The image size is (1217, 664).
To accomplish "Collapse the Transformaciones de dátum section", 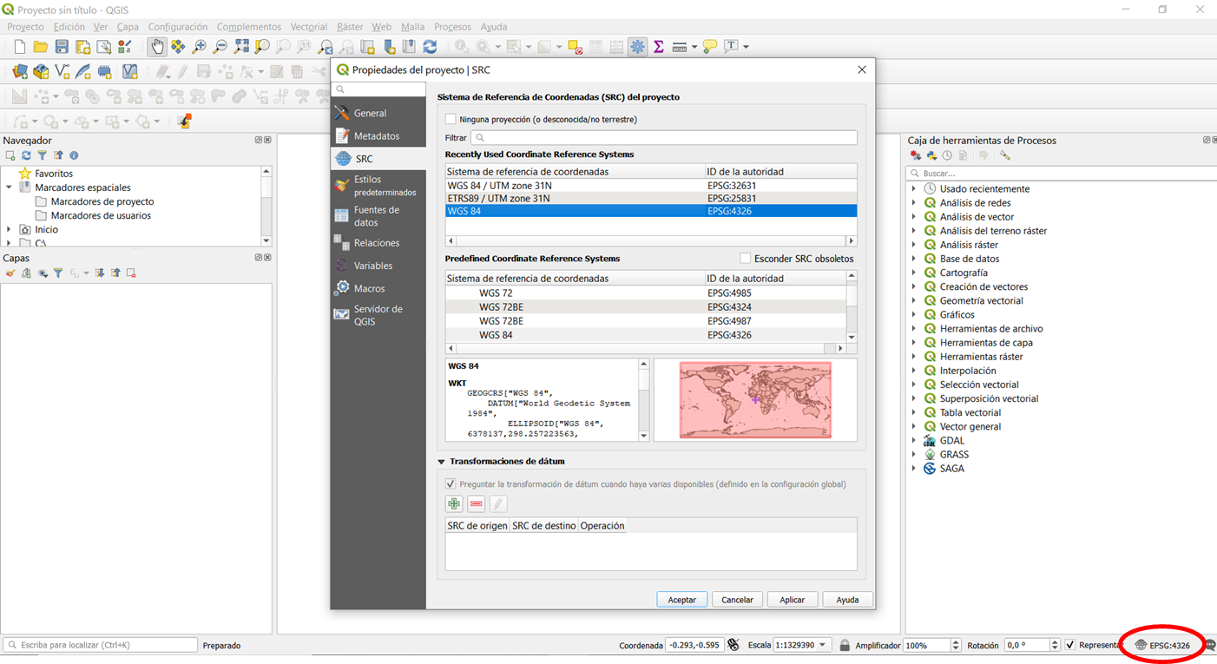I will pos(441,462).
